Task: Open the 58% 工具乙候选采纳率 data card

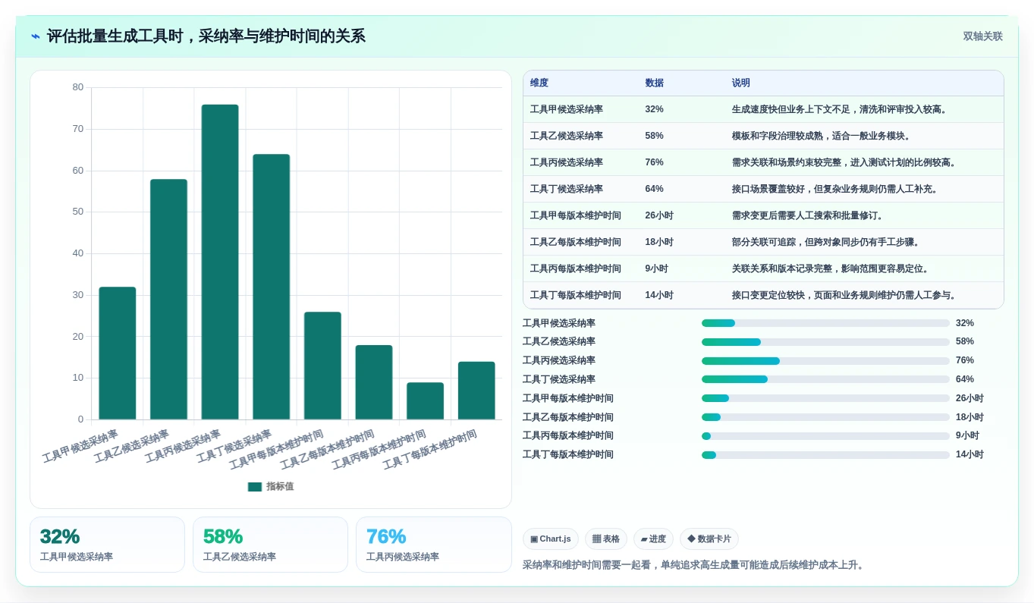Action: tap(270, 545)
